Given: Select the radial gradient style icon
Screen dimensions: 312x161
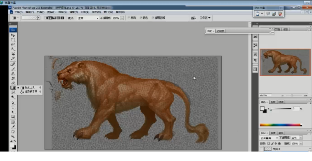Looking at the screenshot, I should coord(50,18).
